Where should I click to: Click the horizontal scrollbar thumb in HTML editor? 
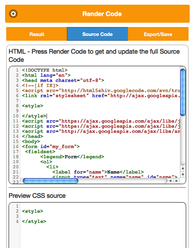point(50,181)
